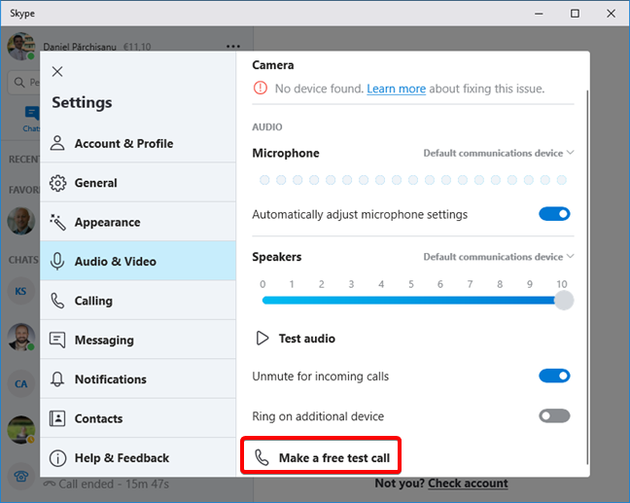Image resolution: width=630 pixels, height=503 pixels.
Task: Click the microphone level indicator dots
Action: coord(413,180)
